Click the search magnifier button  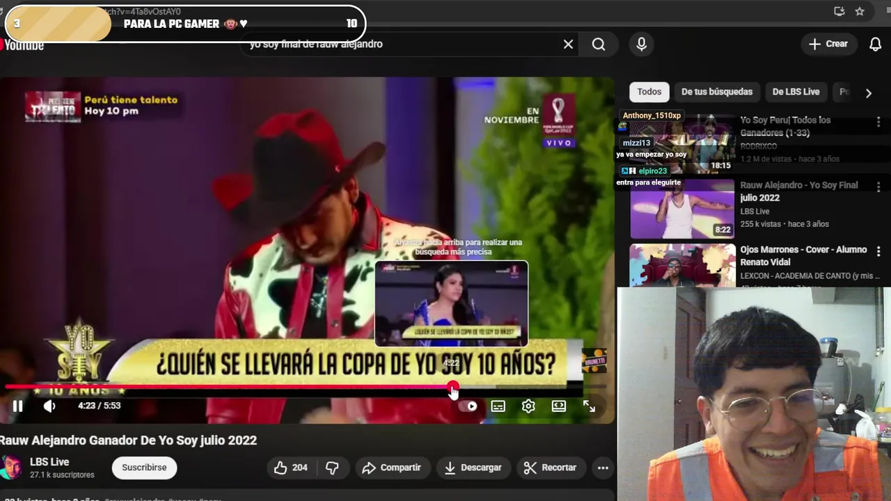click(x=599, y=45)
